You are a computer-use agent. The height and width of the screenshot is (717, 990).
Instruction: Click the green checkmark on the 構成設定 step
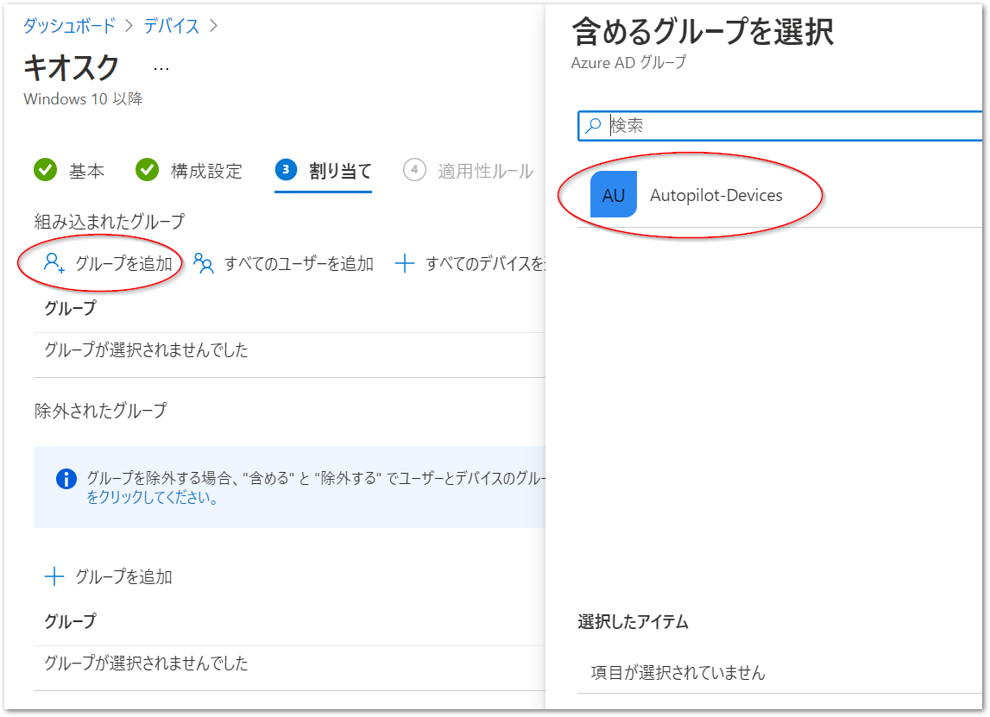coord(147,170)
